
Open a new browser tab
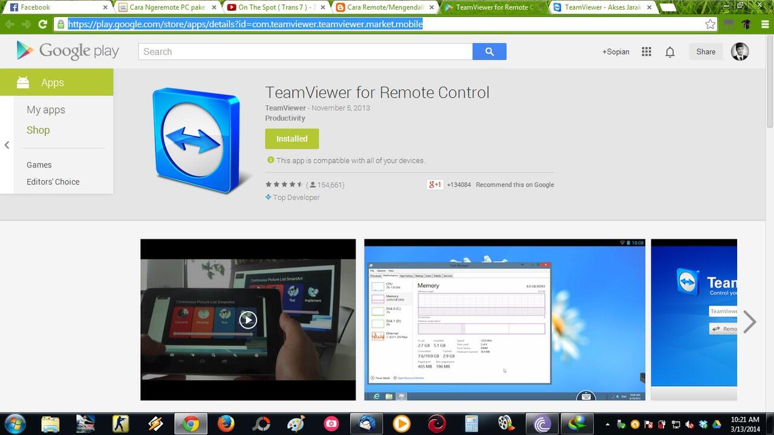(x=668, y=7)
